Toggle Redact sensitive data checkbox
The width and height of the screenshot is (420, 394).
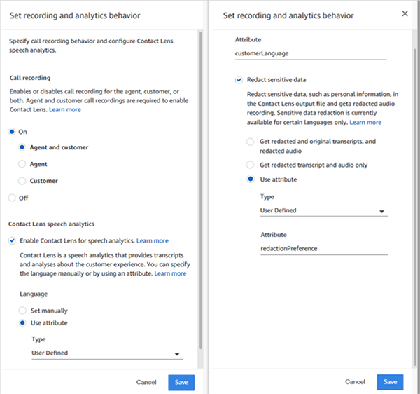point(239,80)
